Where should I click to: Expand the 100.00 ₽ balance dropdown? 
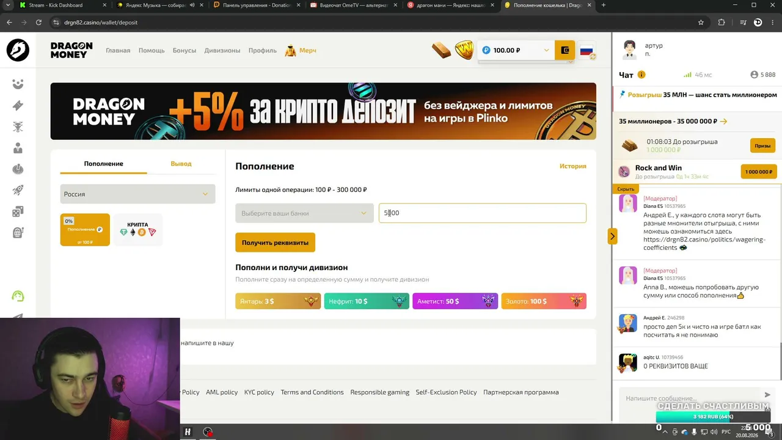click(x=516, y=50)
